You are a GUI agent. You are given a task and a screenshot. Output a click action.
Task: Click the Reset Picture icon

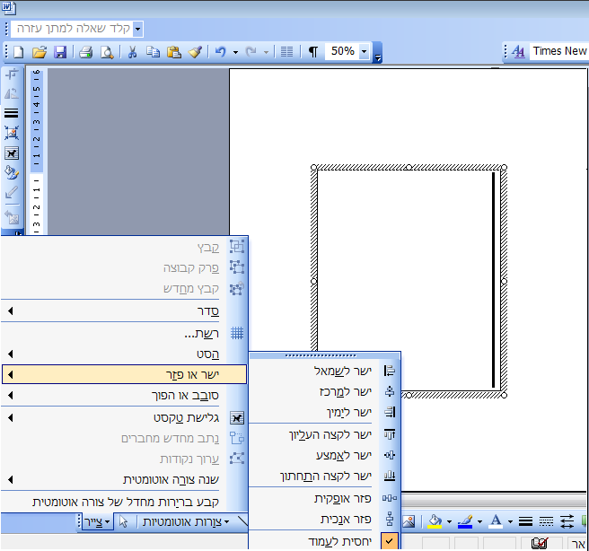point(12,217)
